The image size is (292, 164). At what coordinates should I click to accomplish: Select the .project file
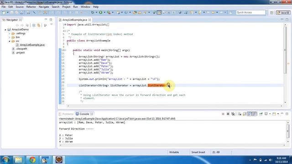[20, 53]
